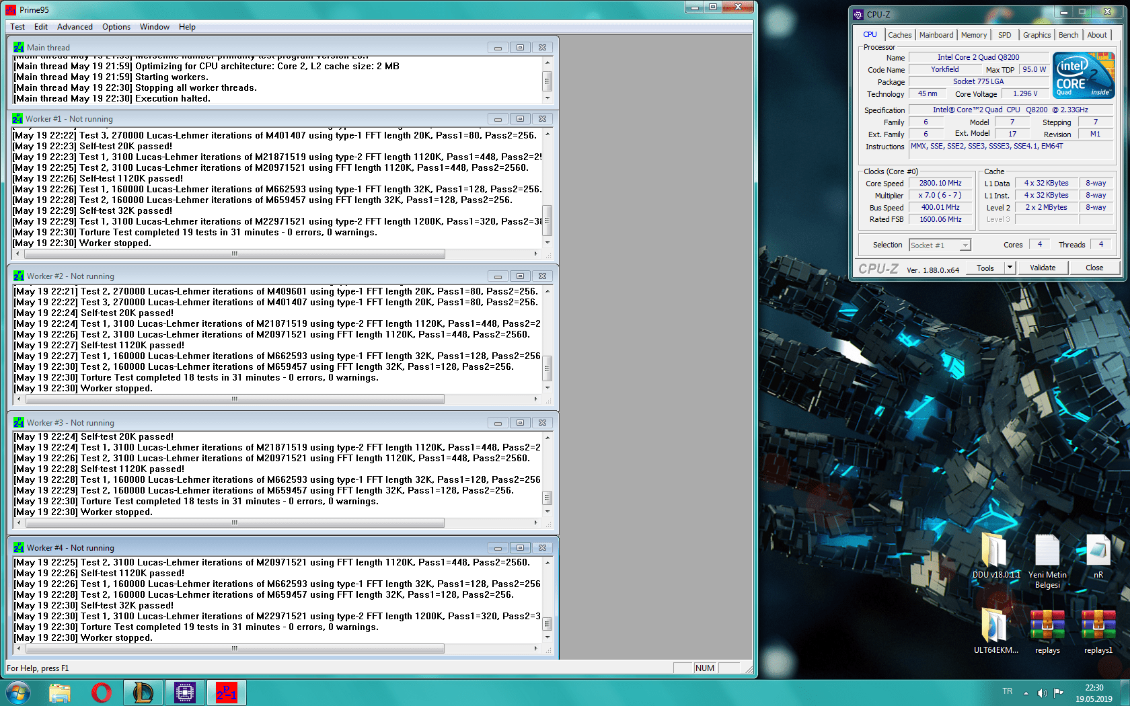Click the Intel Core 2 Quad logo
The height and width of the screenshot is (706, 1130).
pyautogui.click(x=1084, y=75)
